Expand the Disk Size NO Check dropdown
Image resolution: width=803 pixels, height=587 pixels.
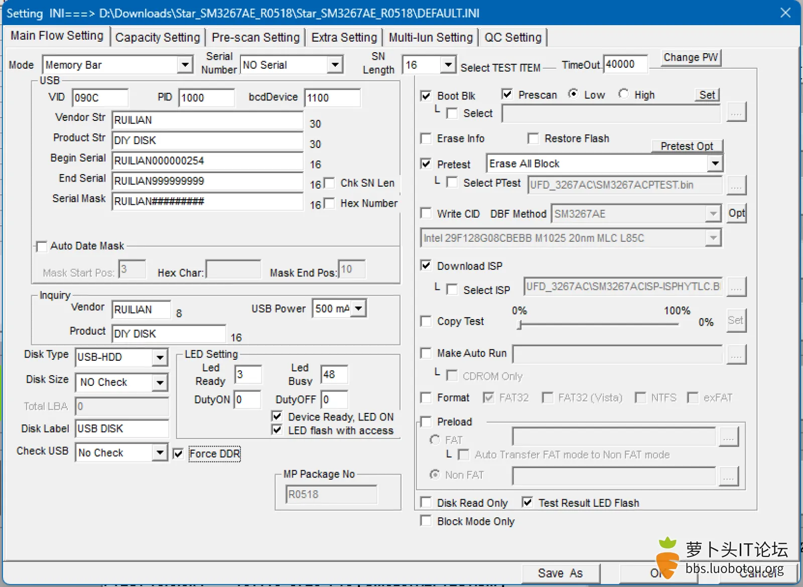coord(160,382)
